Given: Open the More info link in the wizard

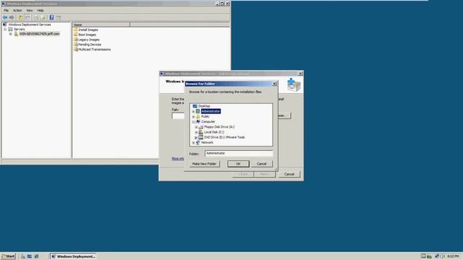Looking at the screenshot, I should pos(178,159).
